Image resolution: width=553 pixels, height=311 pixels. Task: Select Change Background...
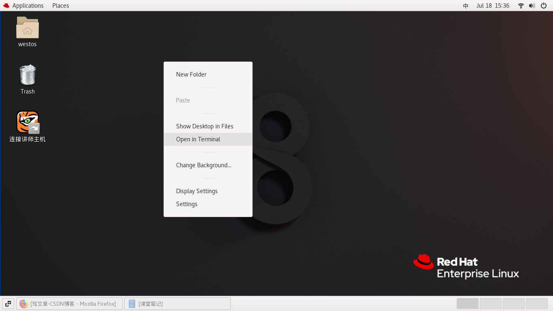pyautogui.click(x=204, y=165)
